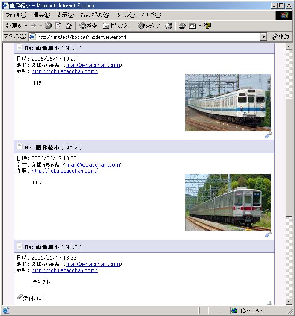
Task: Open mail@ebacchan.com link in post No.2
Action: click(x=93, y=165)
